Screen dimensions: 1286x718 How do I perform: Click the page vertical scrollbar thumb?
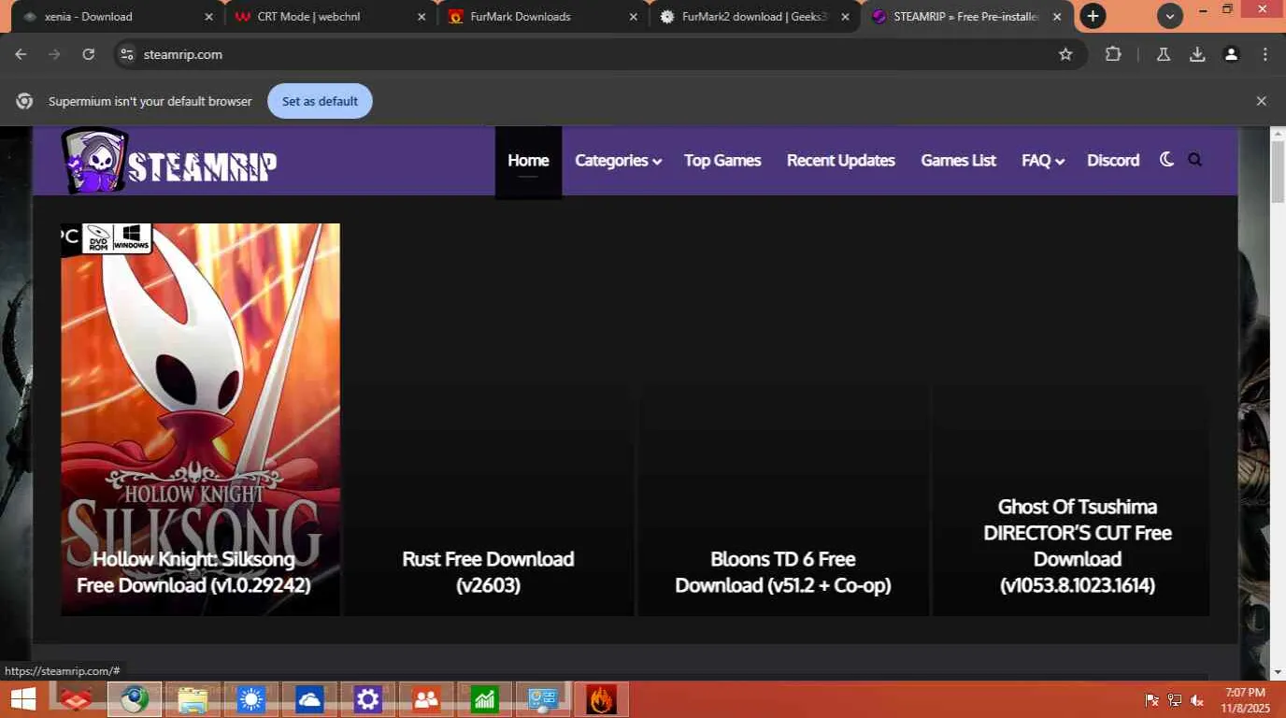point(1278,171)
